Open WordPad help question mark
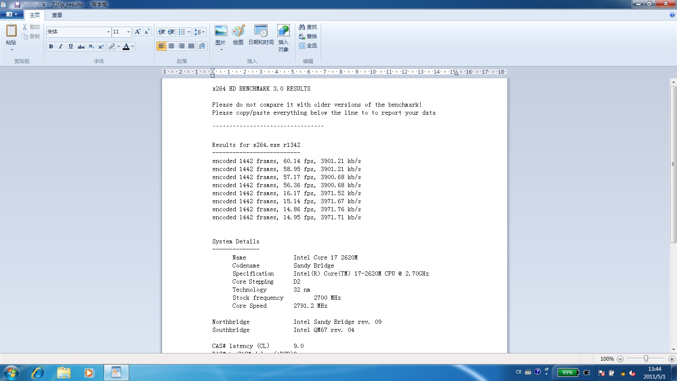The height and width of the screenshot is (381, 677). click(672, 15)
